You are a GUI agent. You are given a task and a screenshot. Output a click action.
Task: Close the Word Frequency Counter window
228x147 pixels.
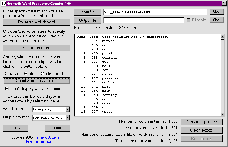coord(224,4)
